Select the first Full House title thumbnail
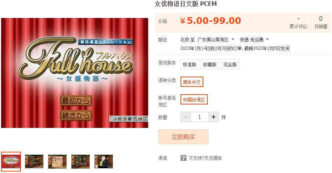 tap(11, 161)
